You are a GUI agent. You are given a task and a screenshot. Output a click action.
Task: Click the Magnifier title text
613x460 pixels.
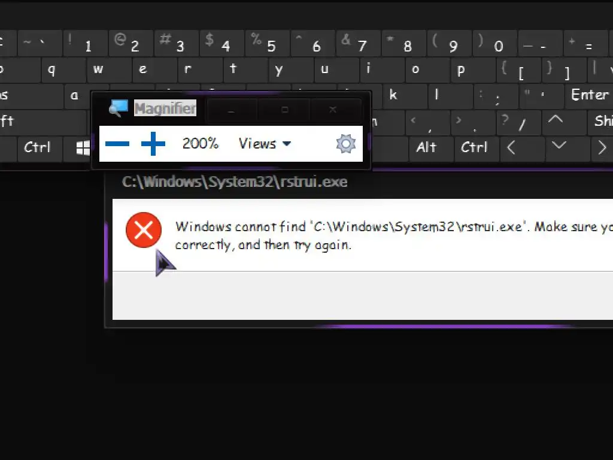[165, 108]
